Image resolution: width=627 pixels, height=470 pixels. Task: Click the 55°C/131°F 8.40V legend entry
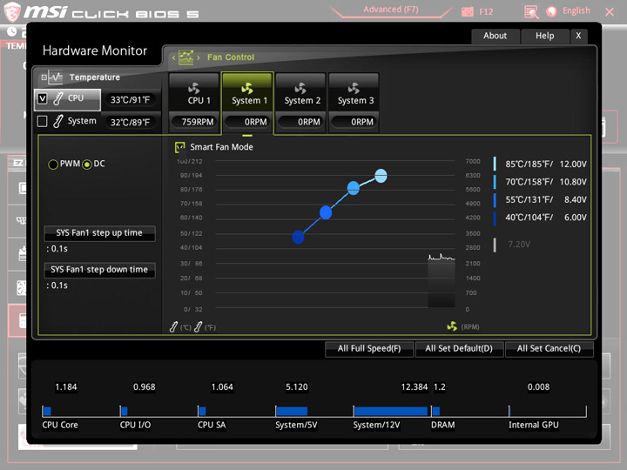540,200
